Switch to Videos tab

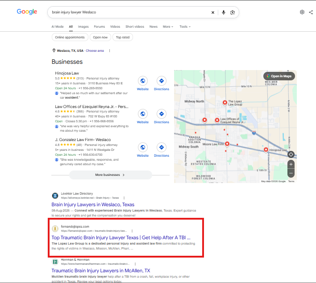(x=115, y=27)
